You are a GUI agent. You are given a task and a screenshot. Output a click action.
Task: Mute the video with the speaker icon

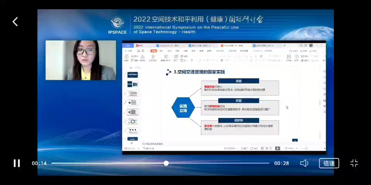point(304,163)
